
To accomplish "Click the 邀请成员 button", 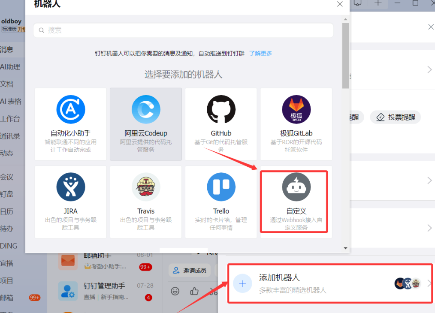I will click(190, 270).
